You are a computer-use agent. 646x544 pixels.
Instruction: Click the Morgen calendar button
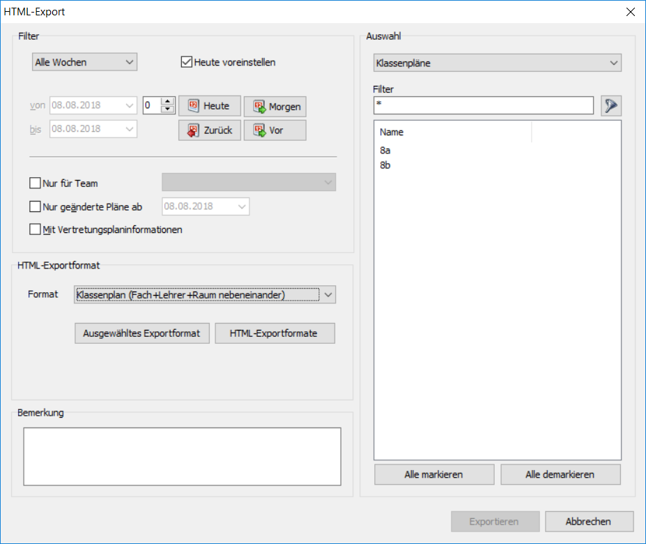pos(275,107)
